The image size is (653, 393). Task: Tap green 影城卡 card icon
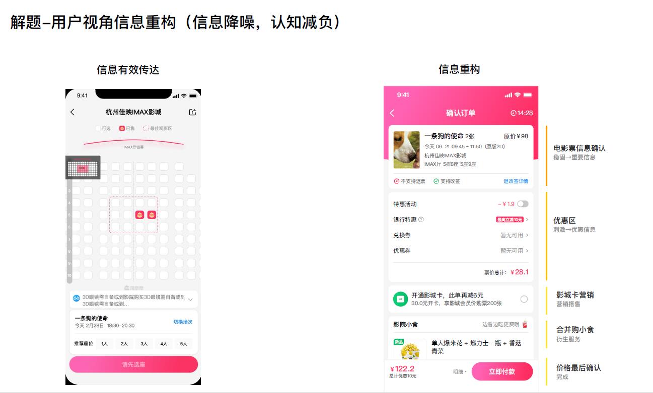click(x=400, y=299)
